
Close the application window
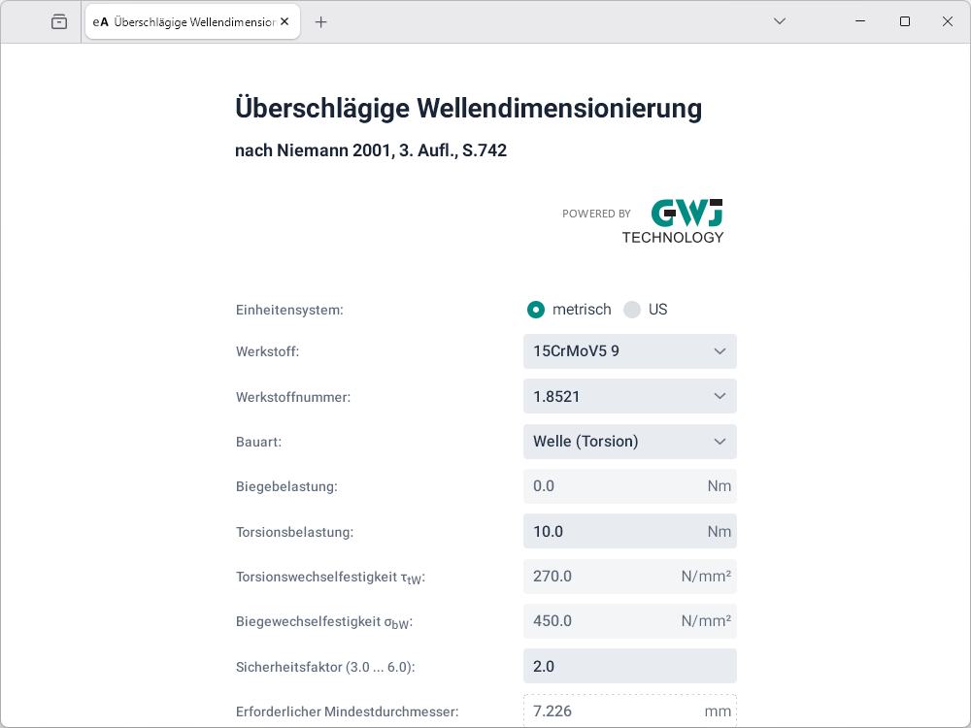[948, 21]
